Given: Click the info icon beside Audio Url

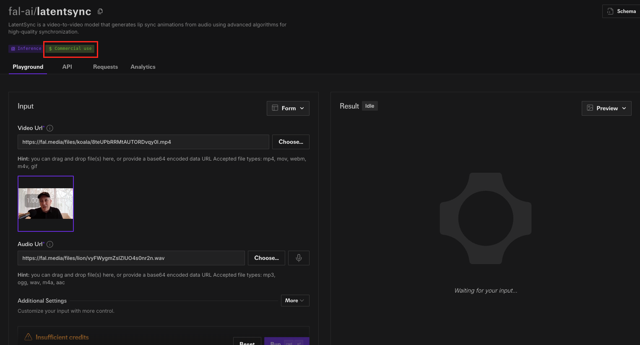Looking at the screenshot, I should point(50,244).
